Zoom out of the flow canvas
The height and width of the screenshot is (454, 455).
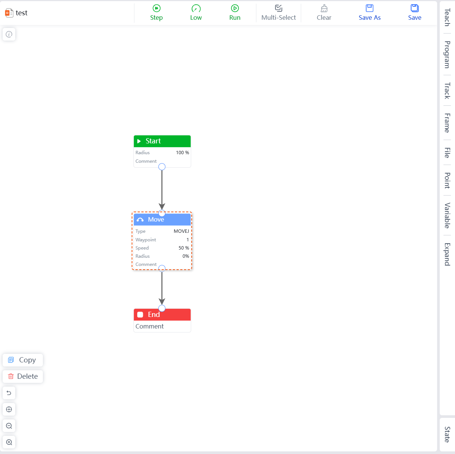[x=9, y=426]
